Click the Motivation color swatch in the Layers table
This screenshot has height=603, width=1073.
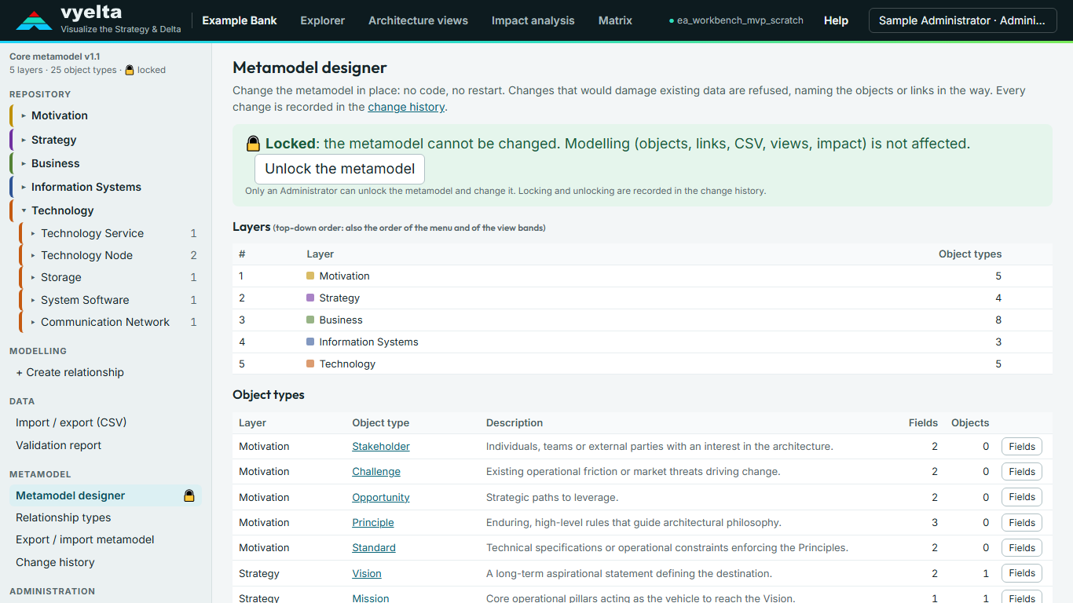click(x=310, y=276)
